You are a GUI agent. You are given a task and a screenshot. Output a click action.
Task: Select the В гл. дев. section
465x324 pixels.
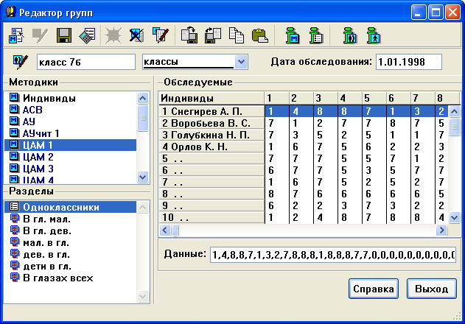coord(70,230)
